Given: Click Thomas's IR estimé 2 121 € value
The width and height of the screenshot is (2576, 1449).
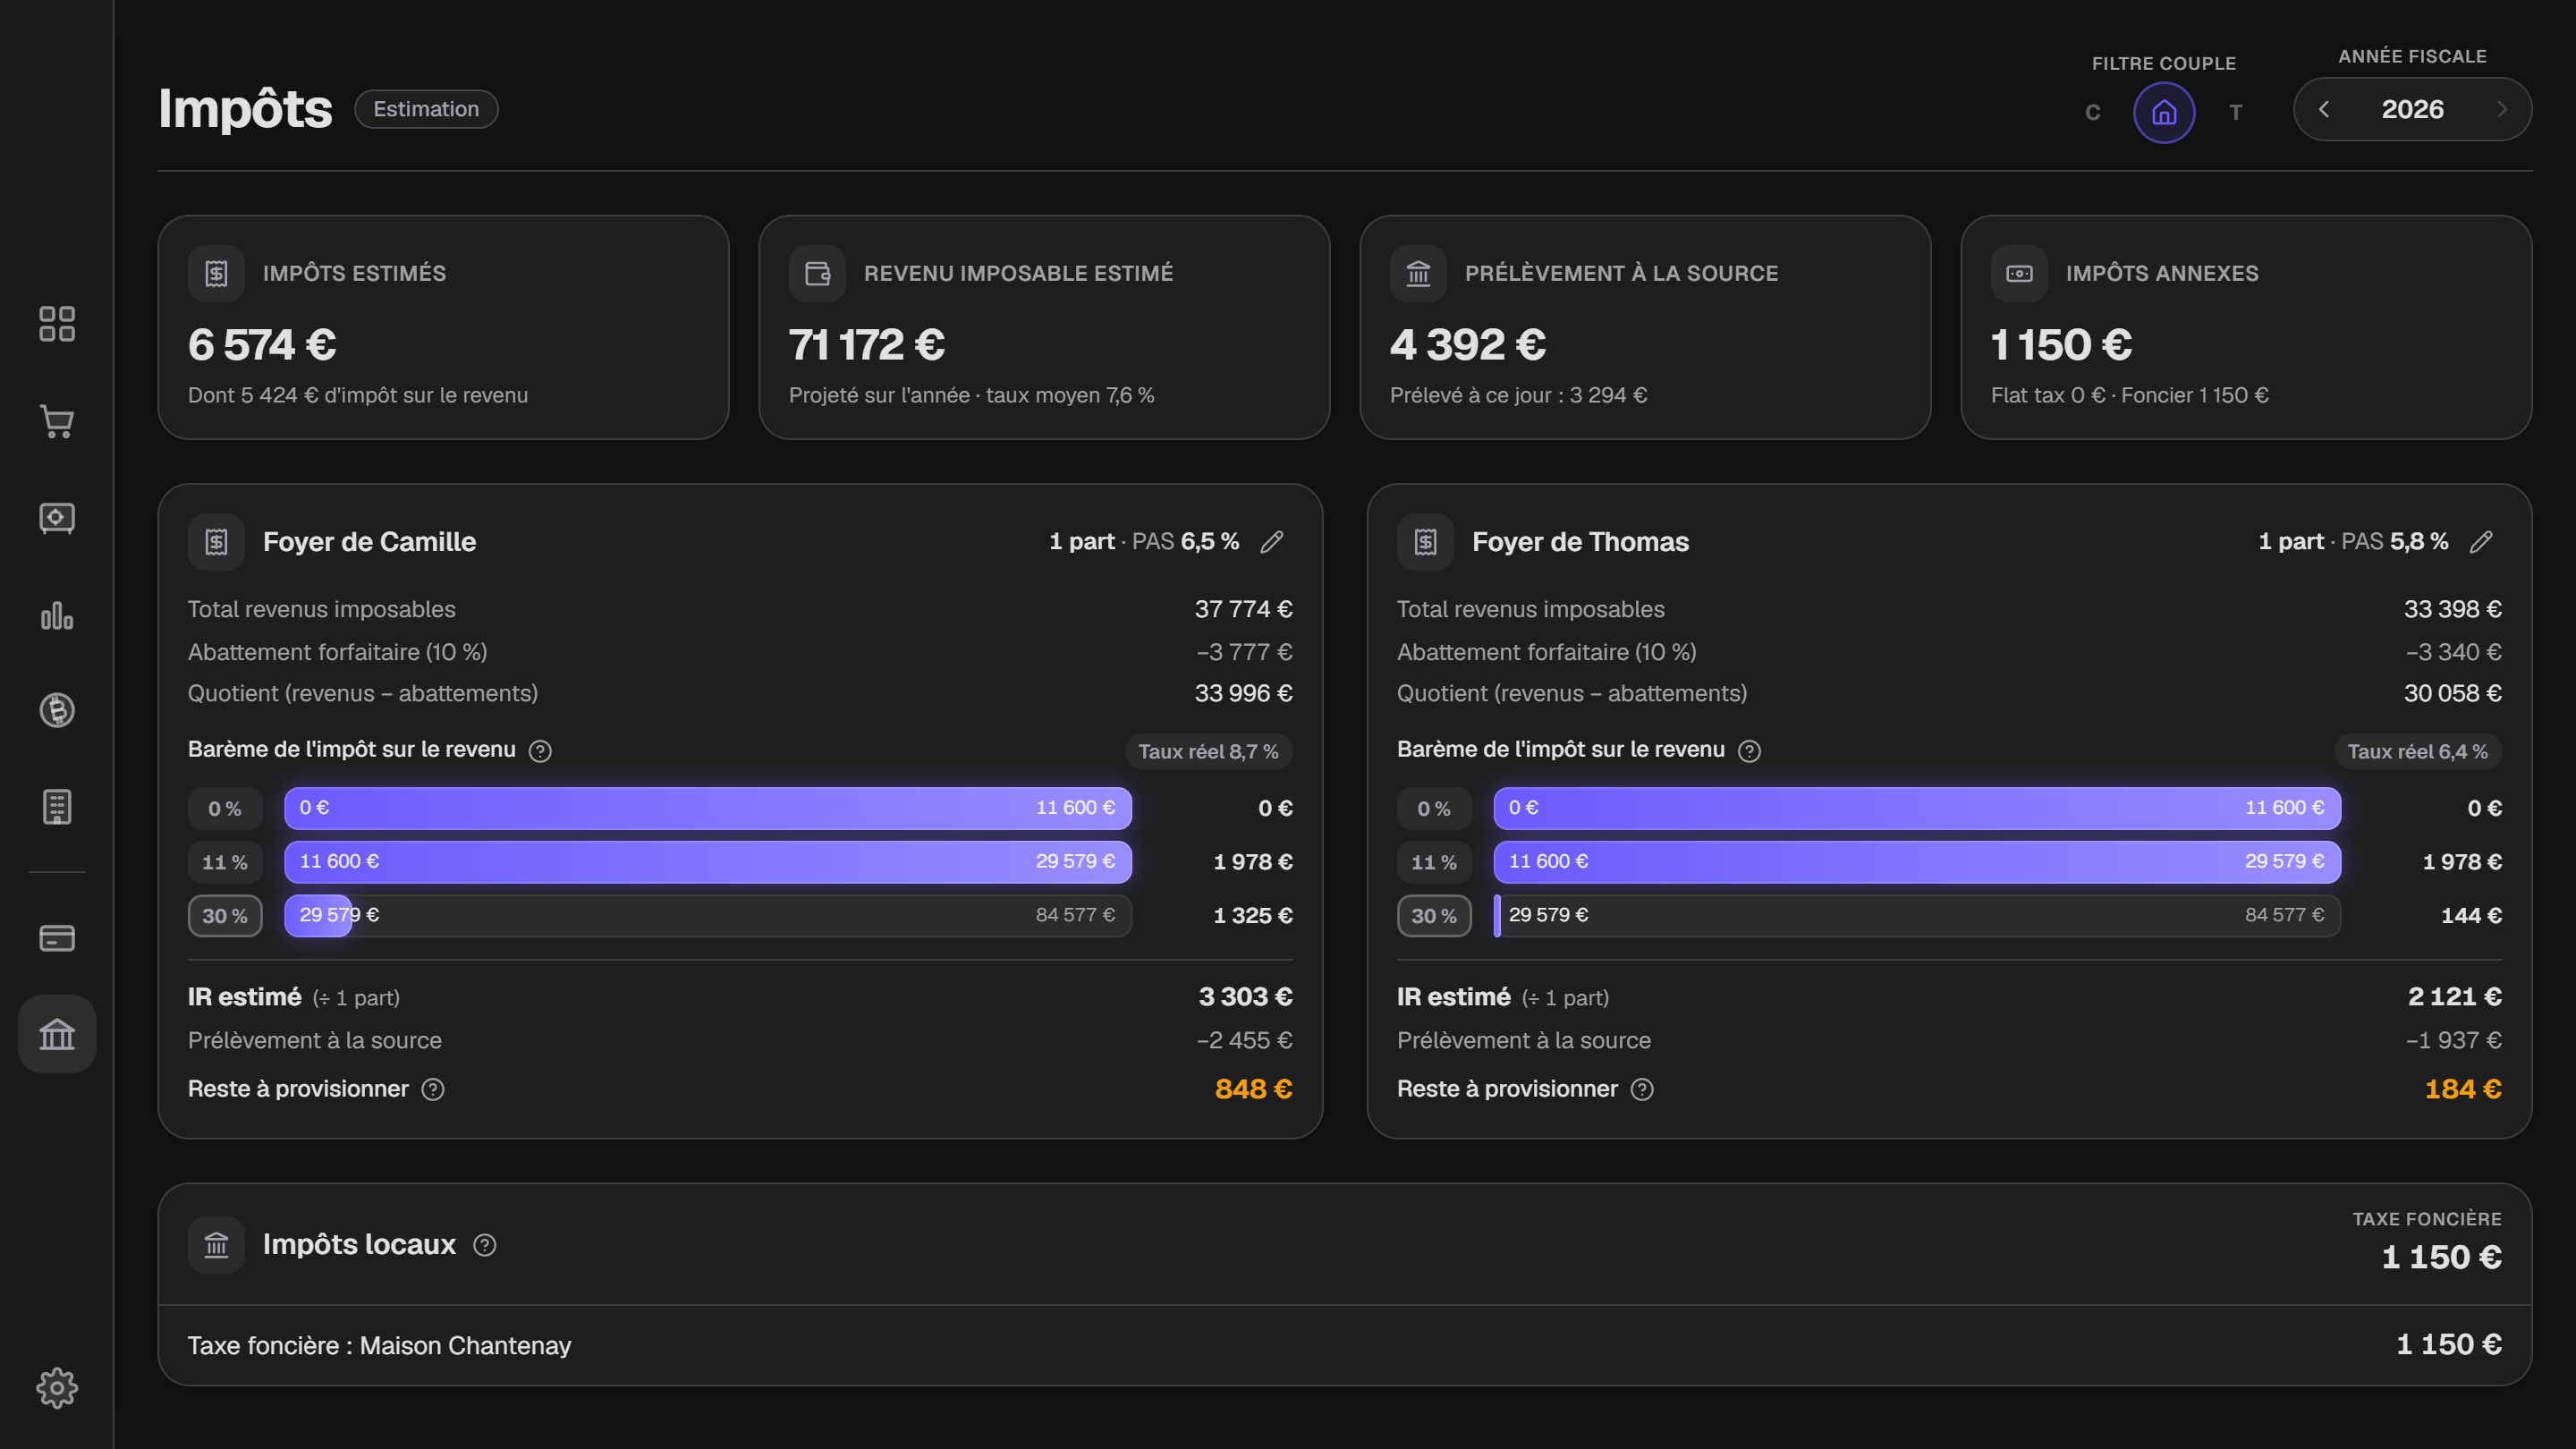Looking at the screenshot, I should pyautogui.click(x=2455, y=997).
